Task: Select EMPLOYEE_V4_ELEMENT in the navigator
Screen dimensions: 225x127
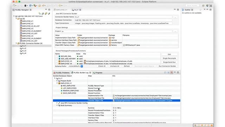Action: 32,38
